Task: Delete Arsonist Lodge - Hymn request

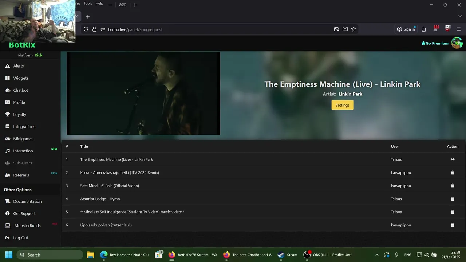Action: 453,199
